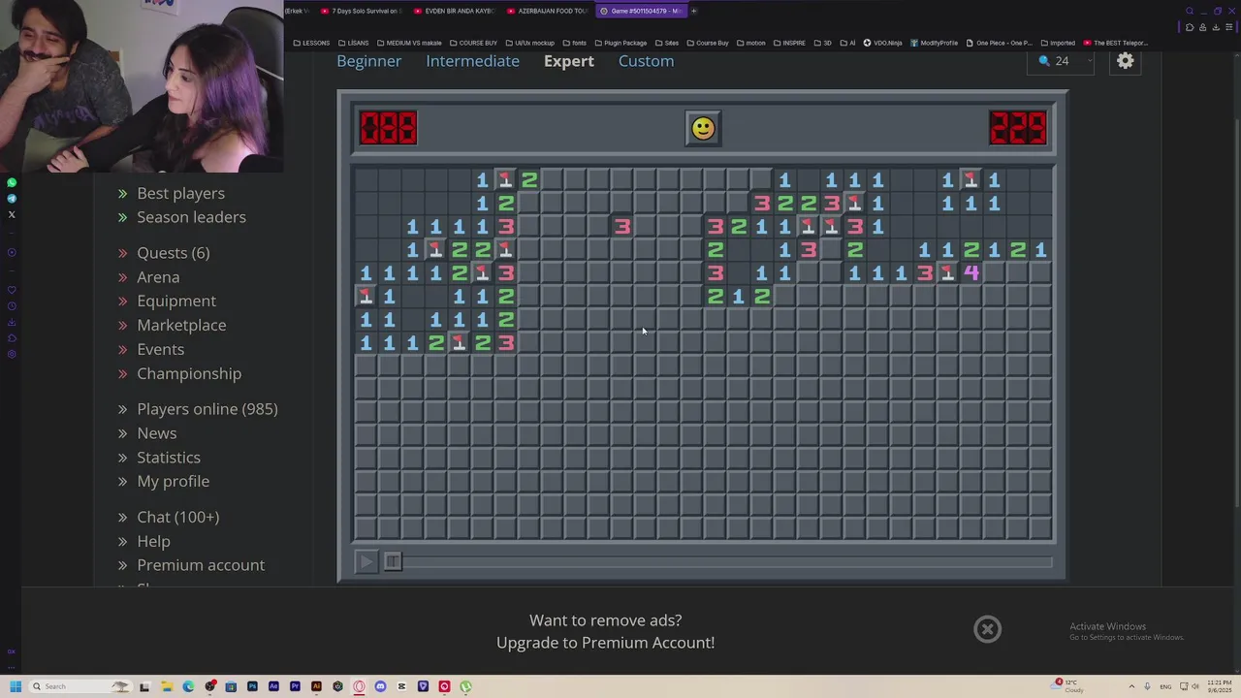Viewport: 1241px width, 698px height.
Task: Open File Explorer from taskbar
Action: pyautogui.click(x=167, y=686)
